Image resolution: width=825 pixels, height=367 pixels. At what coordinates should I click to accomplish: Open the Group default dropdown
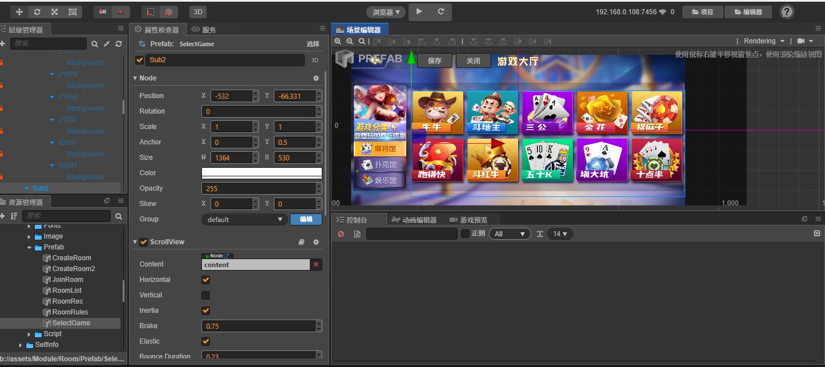pos(244,219)
